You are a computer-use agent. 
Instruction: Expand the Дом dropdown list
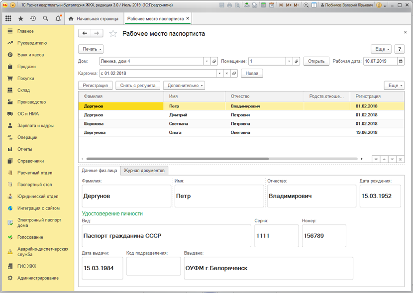(207, 61)
